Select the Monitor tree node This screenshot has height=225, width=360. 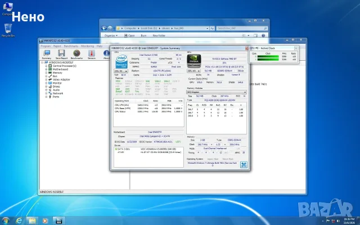(57, 83)
